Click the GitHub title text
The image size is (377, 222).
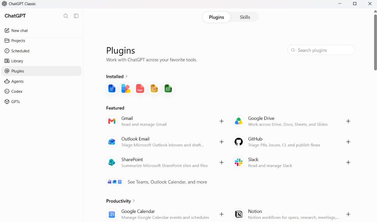[255, 139]
